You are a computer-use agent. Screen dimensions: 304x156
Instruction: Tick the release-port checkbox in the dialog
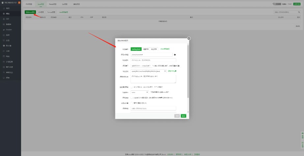(x=132, y=87)
